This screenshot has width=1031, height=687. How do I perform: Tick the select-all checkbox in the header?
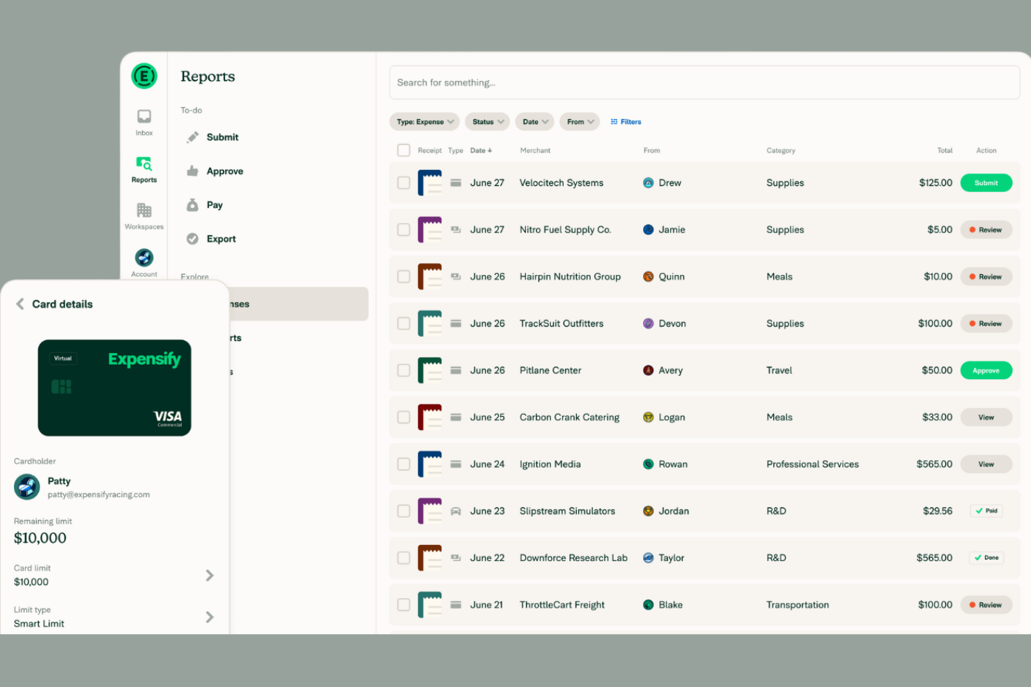pos(403,150)
